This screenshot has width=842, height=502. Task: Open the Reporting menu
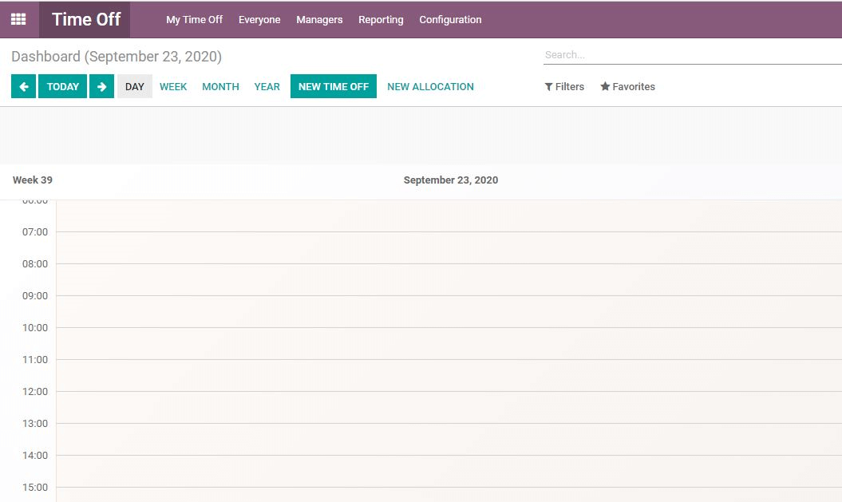(381, 19)
